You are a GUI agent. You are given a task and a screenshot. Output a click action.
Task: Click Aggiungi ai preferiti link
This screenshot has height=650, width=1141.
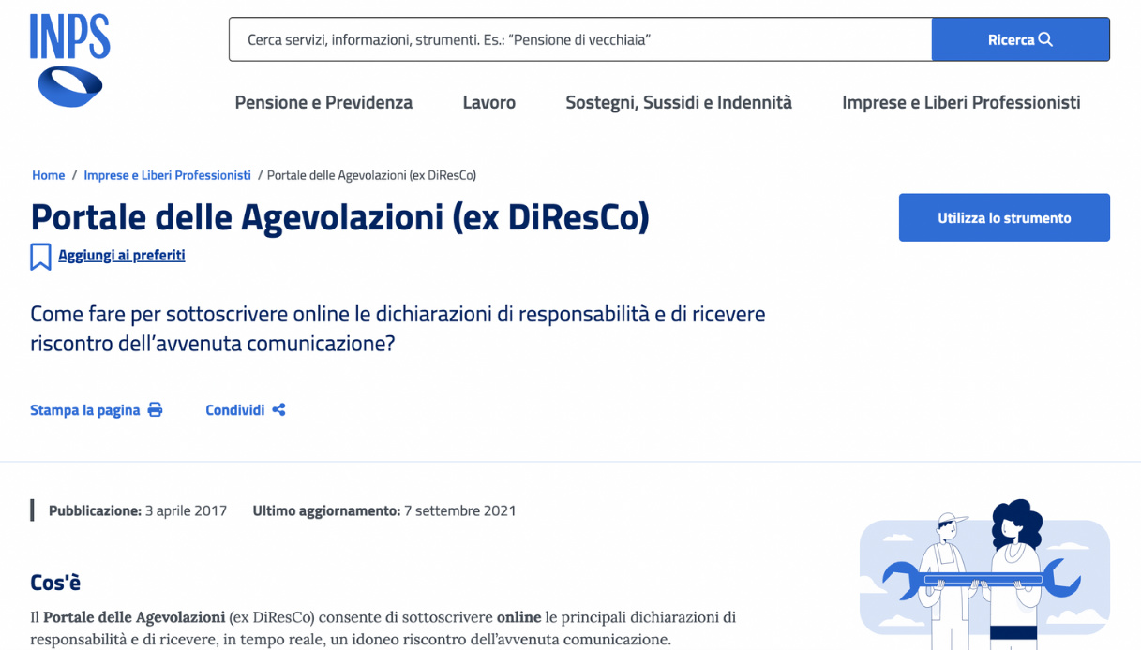(121, 255)
